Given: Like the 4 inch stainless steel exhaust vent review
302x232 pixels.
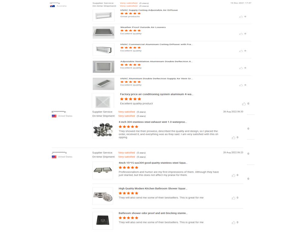Looking at the screenshot, I should coord(233,138).
